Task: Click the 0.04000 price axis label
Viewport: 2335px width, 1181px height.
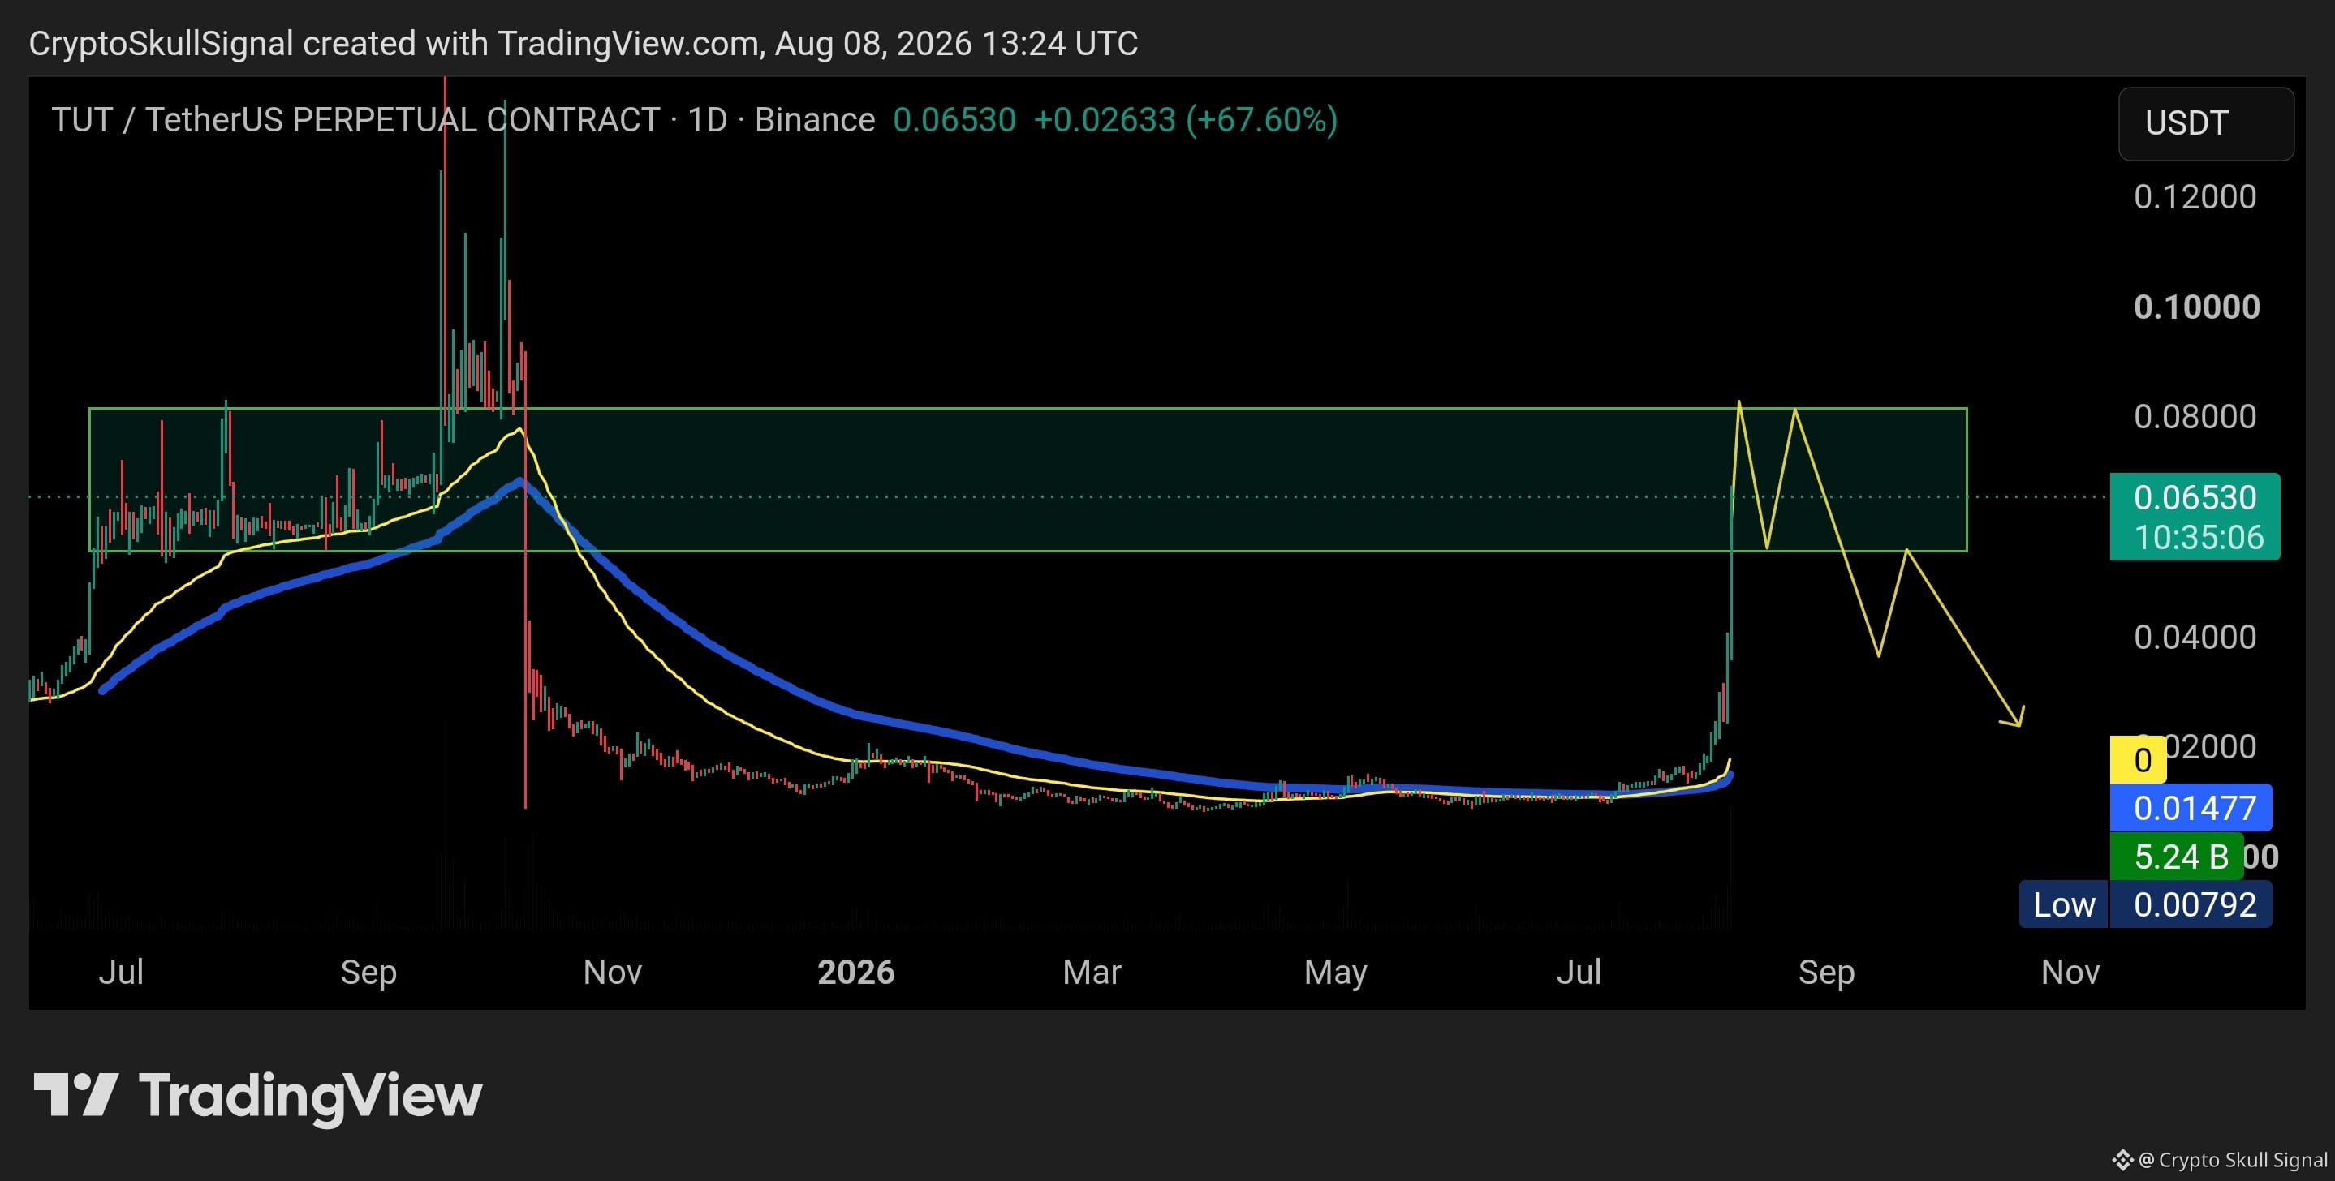Action: tap(2195, 638)
